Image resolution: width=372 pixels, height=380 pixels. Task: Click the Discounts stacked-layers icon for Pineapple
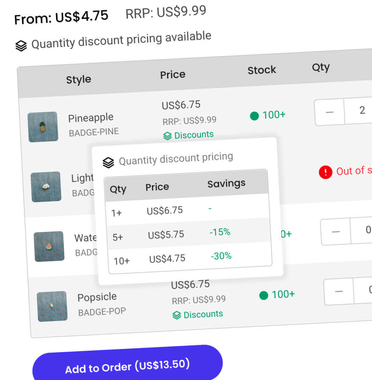tap(167, 135)
